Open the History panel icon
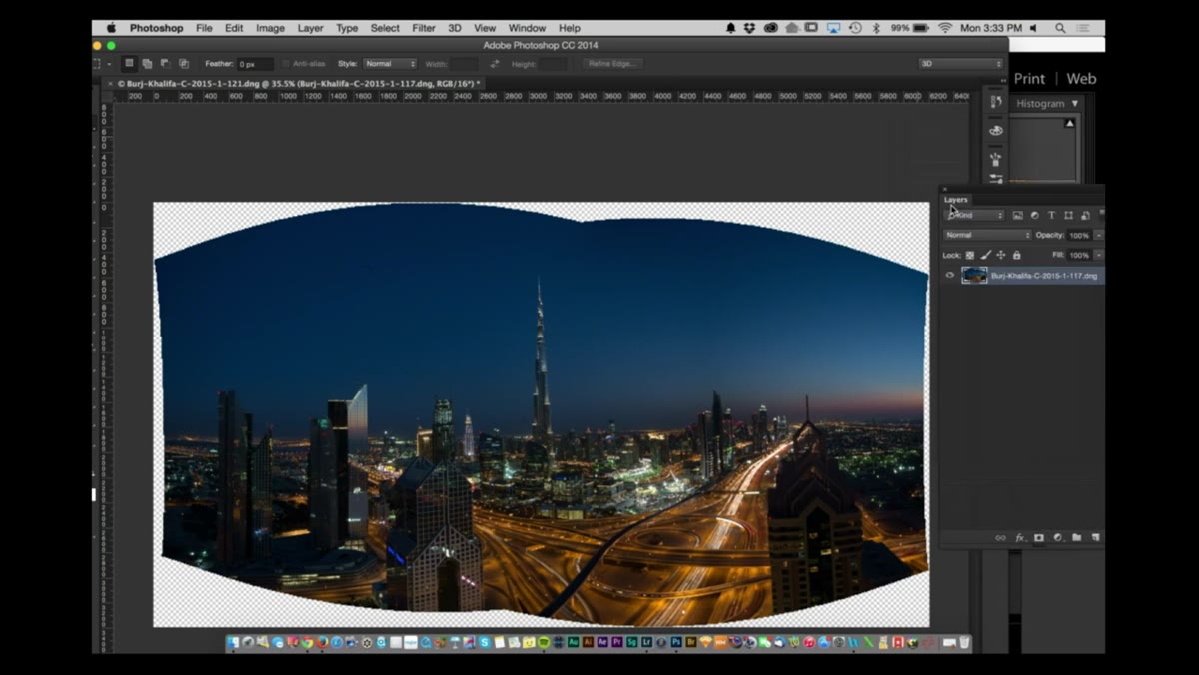This screenshot has height=675, width=1199. pyautogui.click(x=996, y=102)
